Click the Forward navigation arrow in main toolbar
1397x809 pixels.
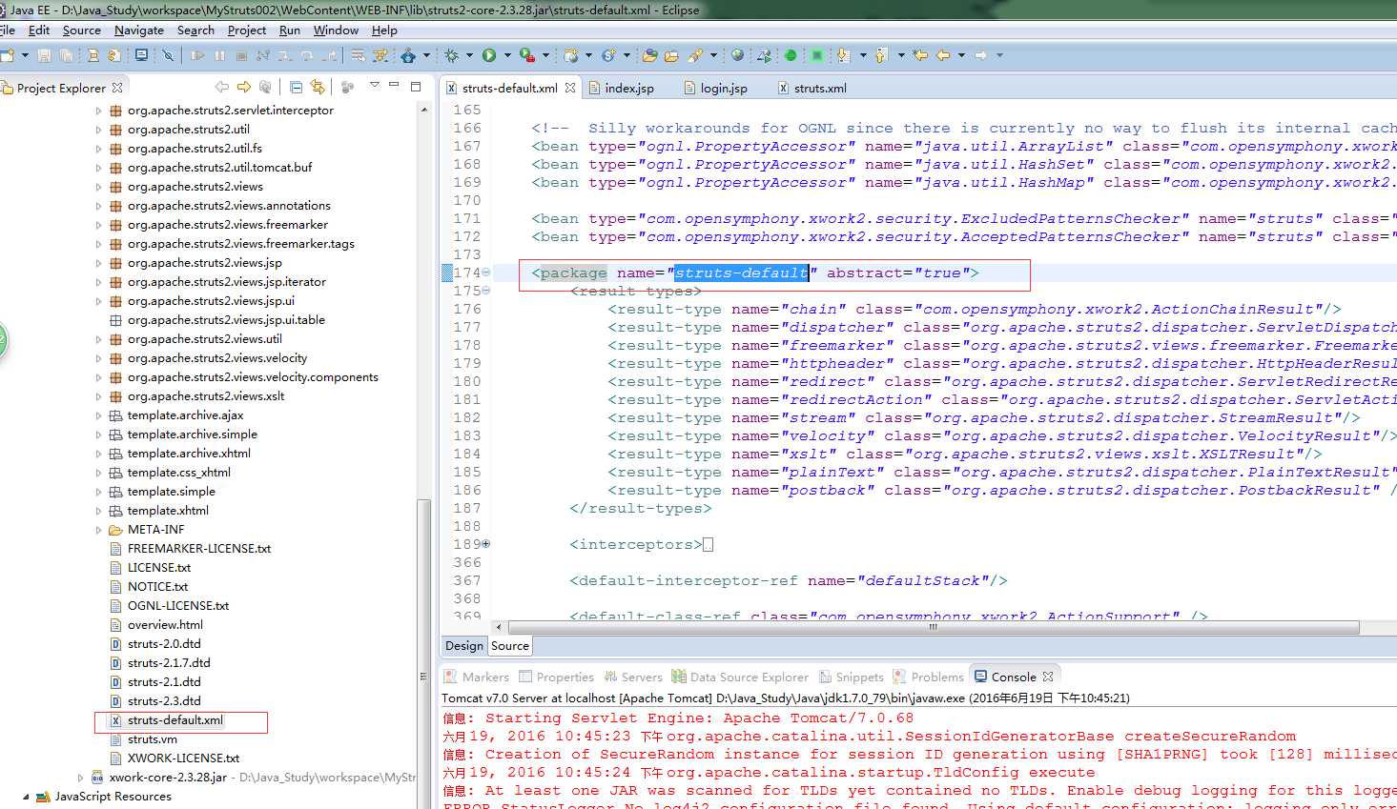[x=980, y=55]
